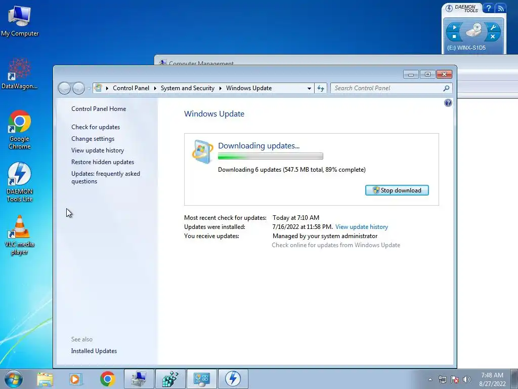Click Control Panel breadcrumb
Viewport: 518px width, 389px height.
(131, 88)
